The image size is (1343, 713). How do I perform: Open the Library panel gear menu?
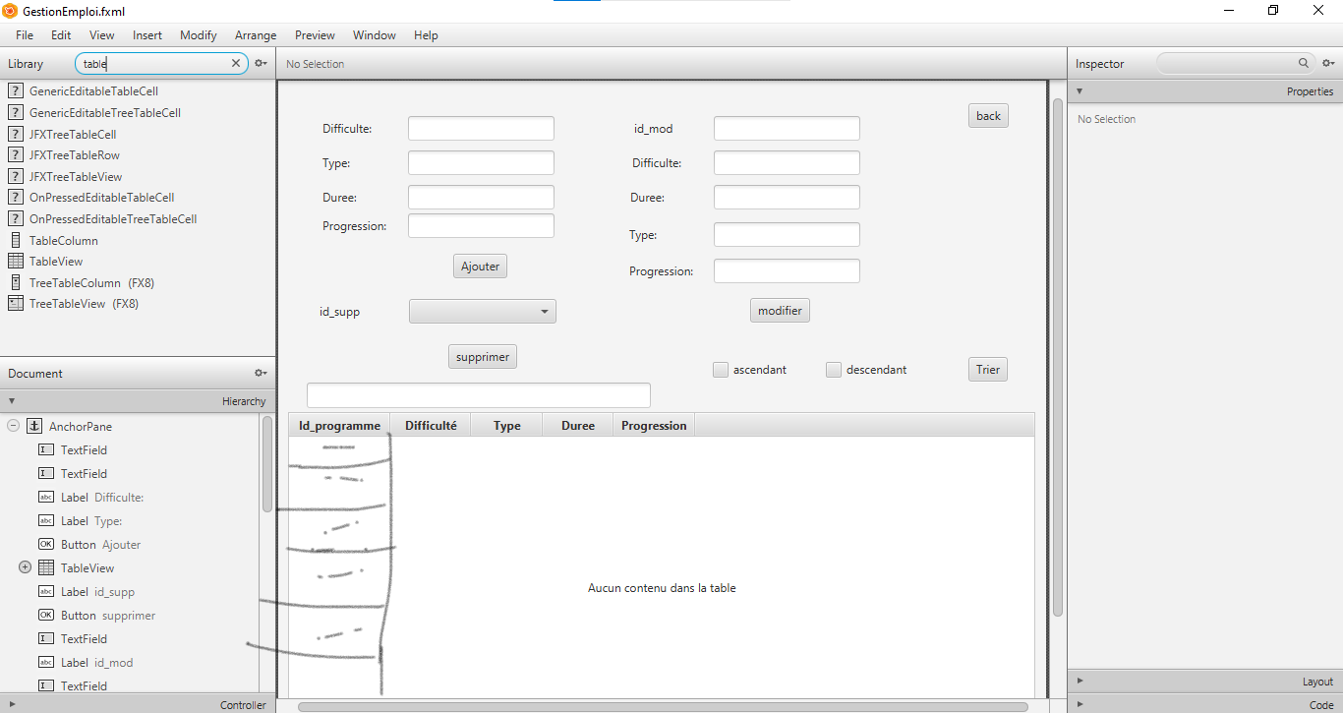tap(260, 62)
